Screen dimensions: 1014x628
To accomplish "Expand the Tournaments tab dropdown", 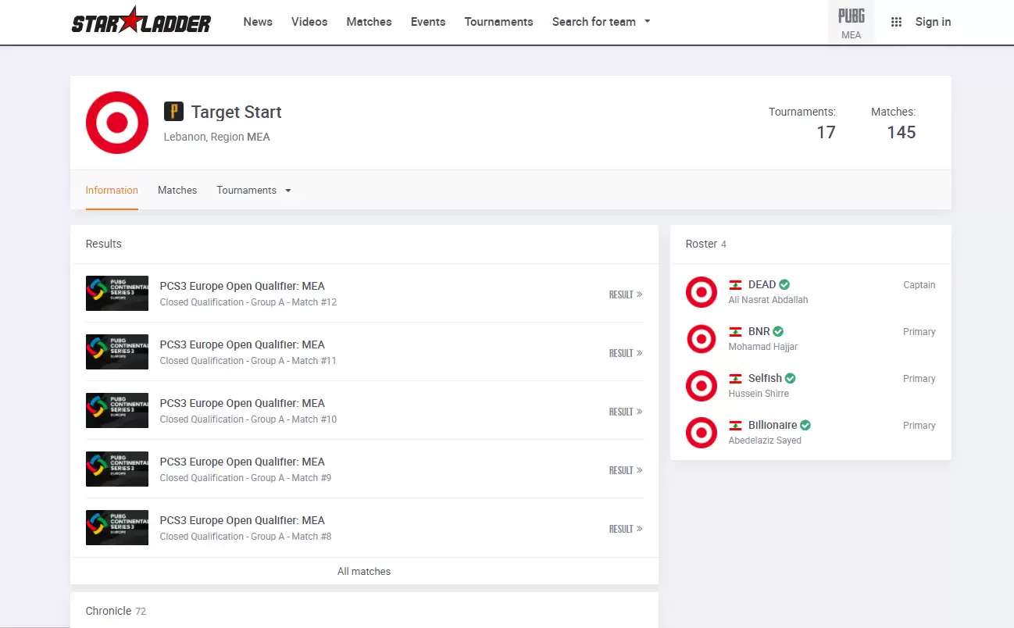I will coord(253,191).
